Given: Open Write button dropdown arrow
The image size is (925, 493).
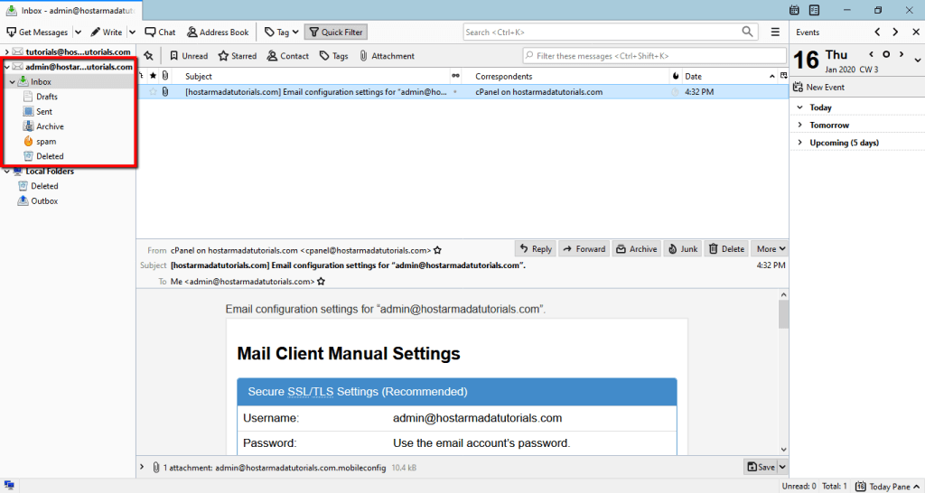Looking at the screenshot, I should [132, 33].
